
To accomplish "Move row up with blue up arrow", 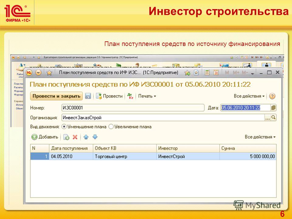I will 86,137.
